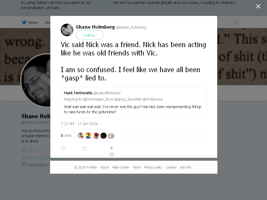Open the Ads info footer link
The width and height of the screenshot is (267, 200).
click(x=185, y=167)
